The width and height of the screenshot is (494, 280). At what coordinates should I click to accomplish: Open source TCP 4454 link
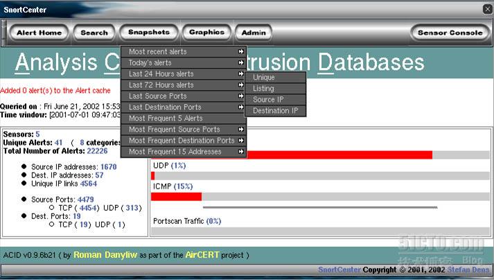pos(87,208)
